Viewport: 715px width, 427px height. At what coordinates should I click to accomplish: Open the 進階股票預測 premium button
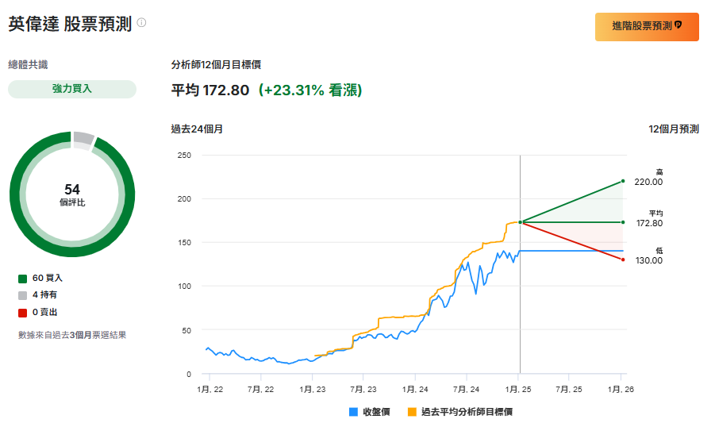point(647,26)
